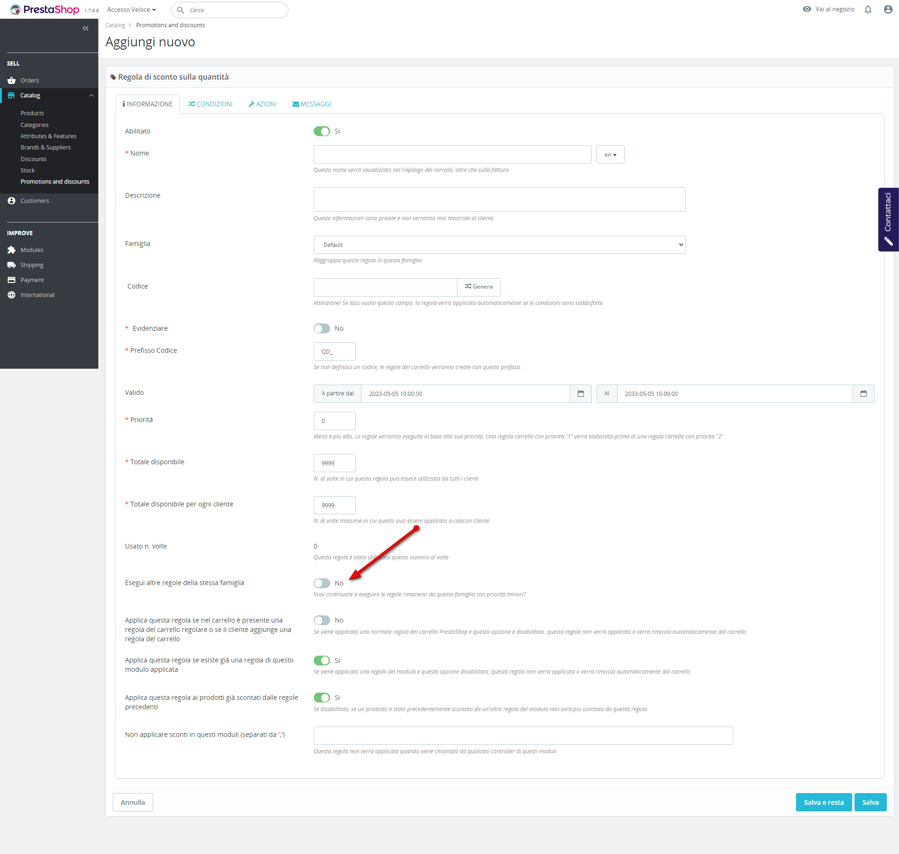The width and height of the screenshot is (899, 854).
Task: Switch to the AZIONI tab
Action: 262,104
